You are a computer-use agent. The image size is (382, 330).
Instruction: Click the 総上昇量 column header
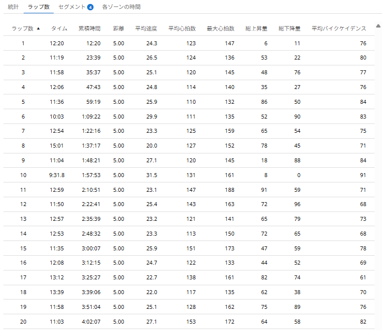256,29
